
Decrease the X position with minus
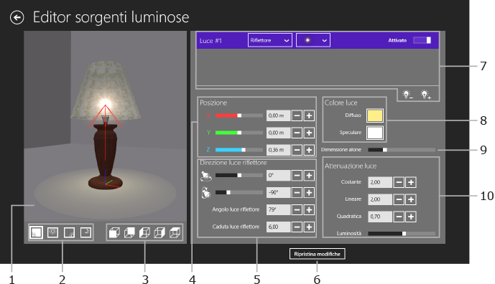click(x=297, y=115)
